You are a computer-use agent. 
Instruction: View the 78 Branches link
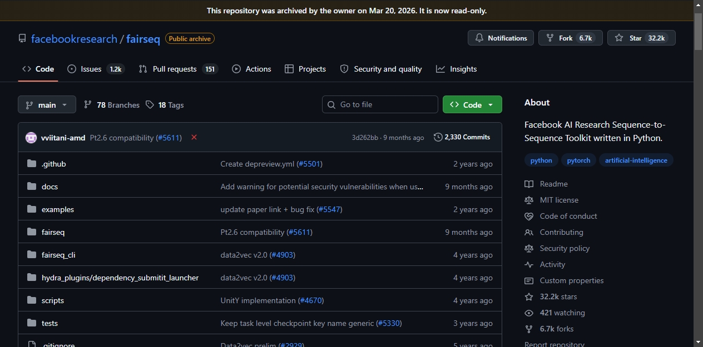[112, 104]
